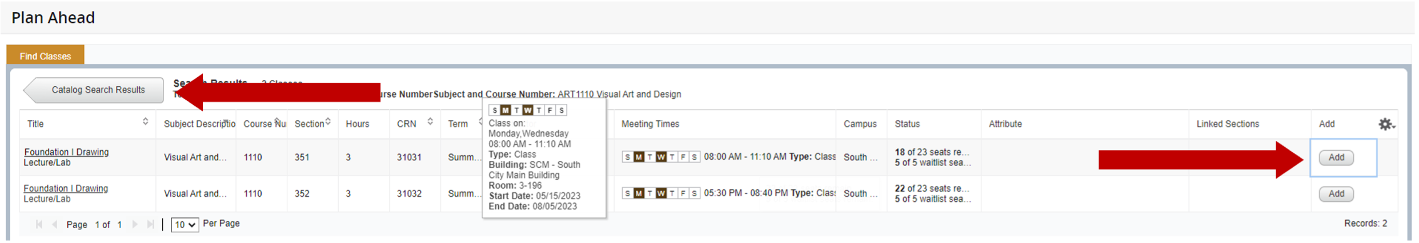Click the 05:30 PM meeting days indicator

point(661,193)
